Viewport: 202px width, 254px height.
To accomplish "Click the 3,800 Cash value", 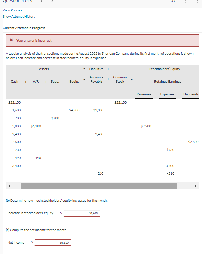I will [x=17, y=126].
